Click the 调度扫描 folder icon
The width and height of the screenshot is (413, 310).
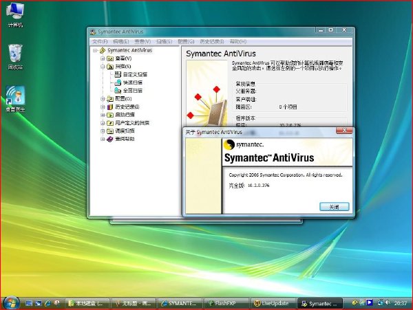click(110, 131)
